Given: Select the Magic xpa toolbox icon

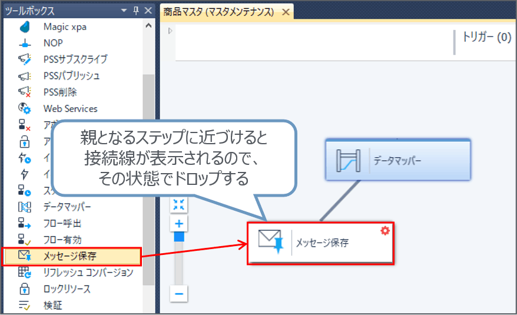Looking at the screenshot, I should [x=25, y=27].
